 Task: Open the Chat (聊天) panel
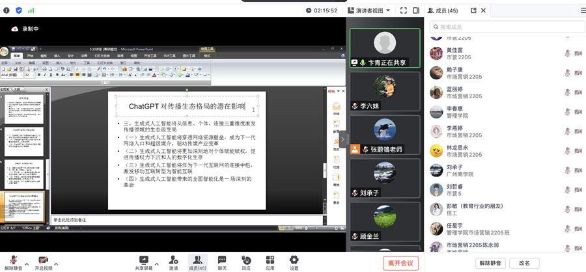pyautogui.click(x=222, y=261)
